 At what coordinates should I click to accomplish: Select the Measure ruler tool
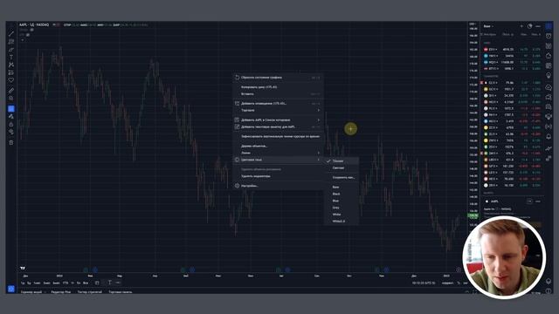[11, 91]
